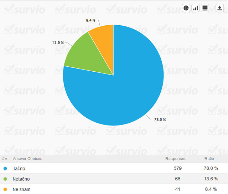The width and height of the screenshot is (228, 194).
Task: Click the Responses column header
Action: 176,159
